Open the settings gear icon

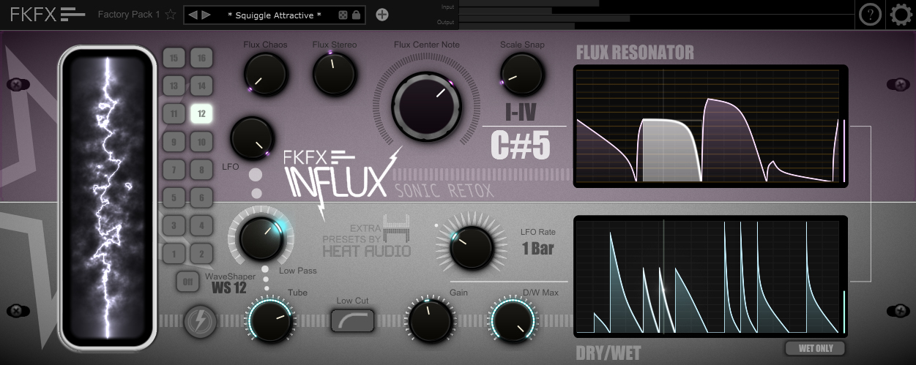click(x=901, y=14)
